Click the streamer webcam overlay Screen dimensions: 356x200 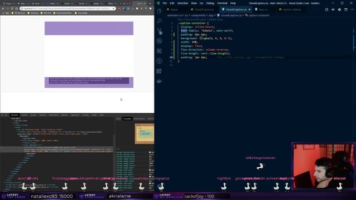(x=324, y=166)
